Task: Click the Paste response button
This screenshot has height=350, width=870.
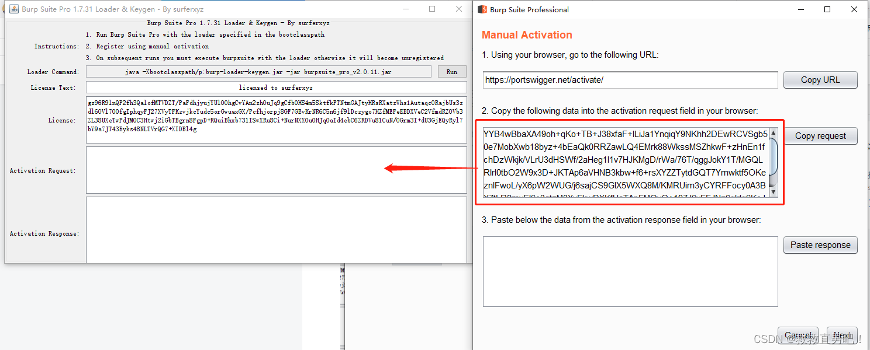Action: click(820, 245)
